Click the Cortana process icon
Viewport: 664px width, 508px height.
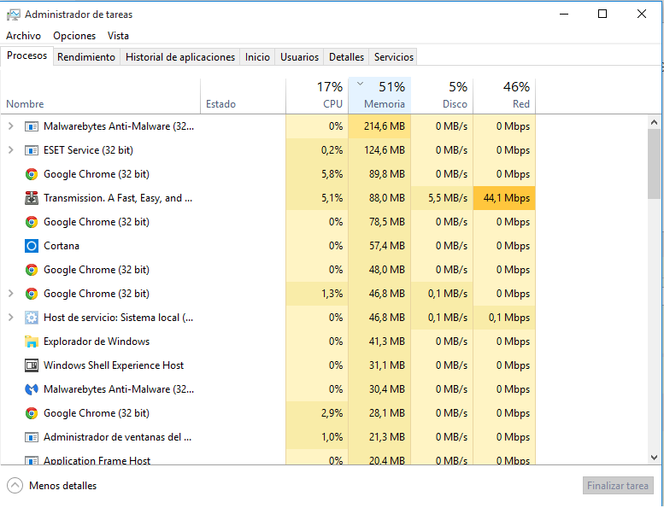[x=32, y=246]
